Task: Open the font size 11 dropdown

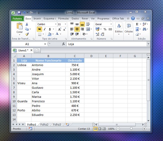Action: (x=65, y=24)
